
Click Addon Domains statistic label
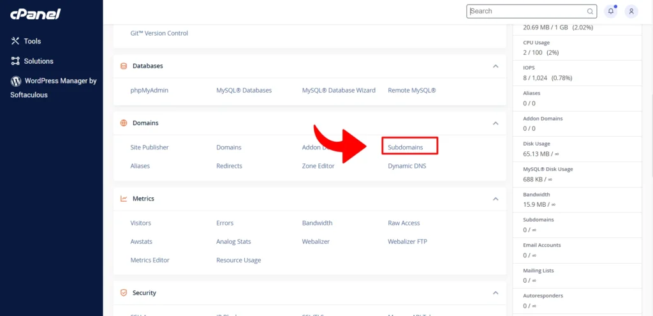pyautogui.click(x=543, y=118)
